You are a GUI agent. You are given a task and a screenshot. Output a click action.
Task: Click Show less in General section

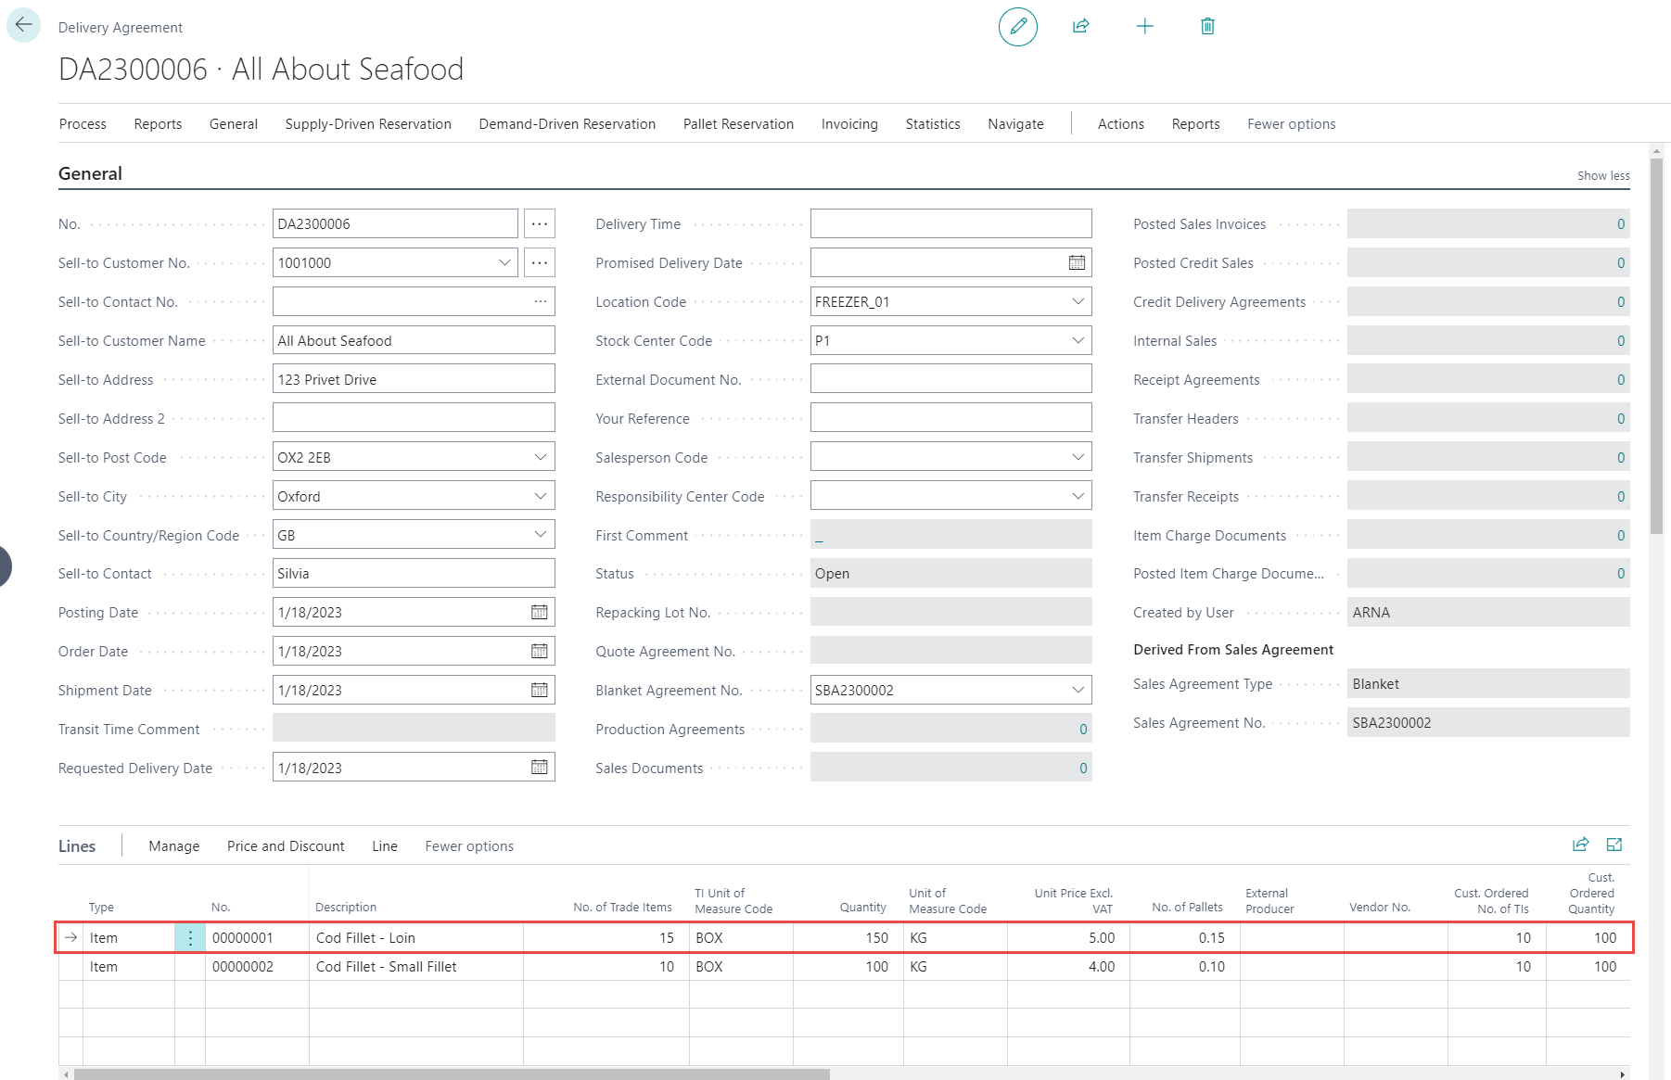click(1602, 176)
